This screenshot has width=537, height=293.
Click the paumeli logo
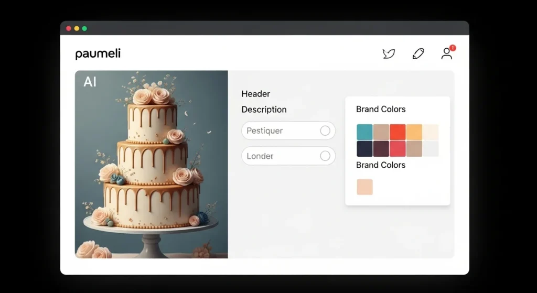pyautogui.click(x=98, y=53)
